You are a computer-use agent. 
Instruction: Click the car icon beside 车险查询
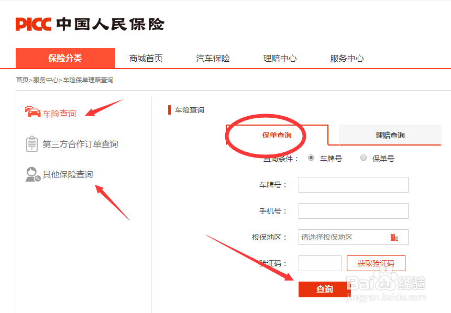[32, 112]
